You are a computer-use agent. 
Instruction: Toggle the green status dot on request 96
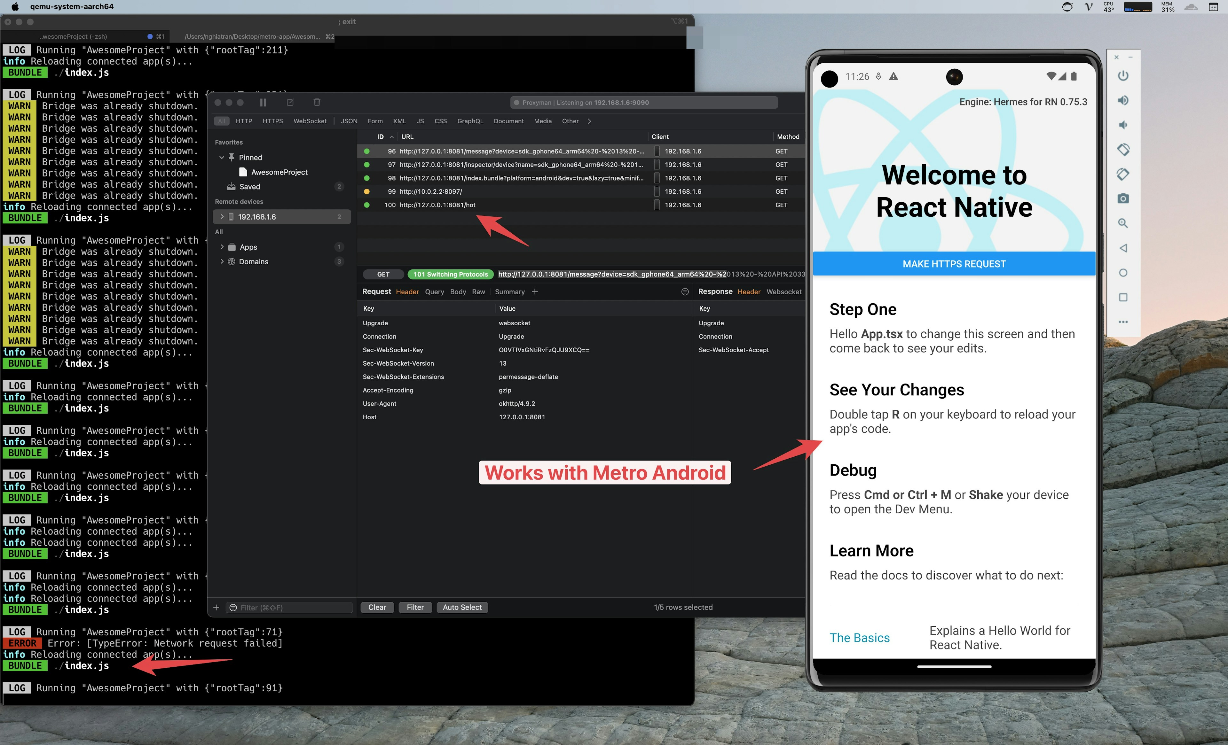(x=367, y=151)
